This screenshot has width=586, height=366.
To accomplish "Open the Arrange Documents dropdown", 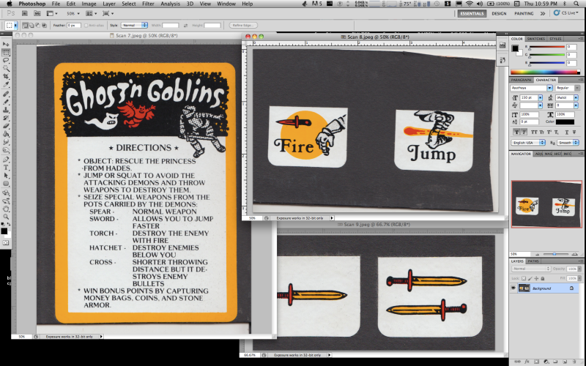I will [x=90, y=13].
